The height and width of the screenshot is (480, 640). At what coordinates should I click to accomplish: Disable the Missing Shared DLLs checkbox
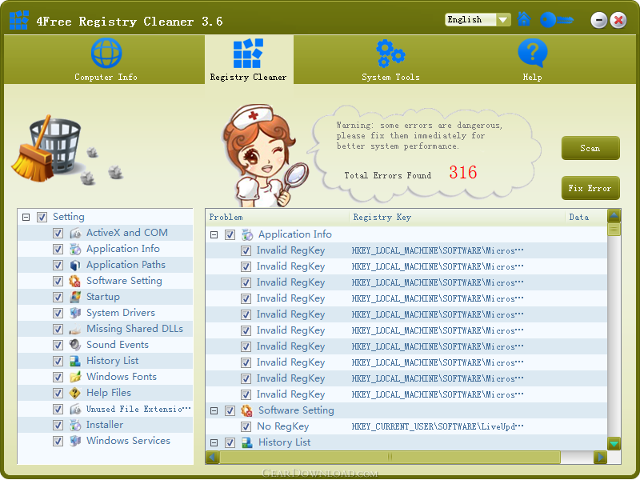pyautogui.click(x=58, y=329)
